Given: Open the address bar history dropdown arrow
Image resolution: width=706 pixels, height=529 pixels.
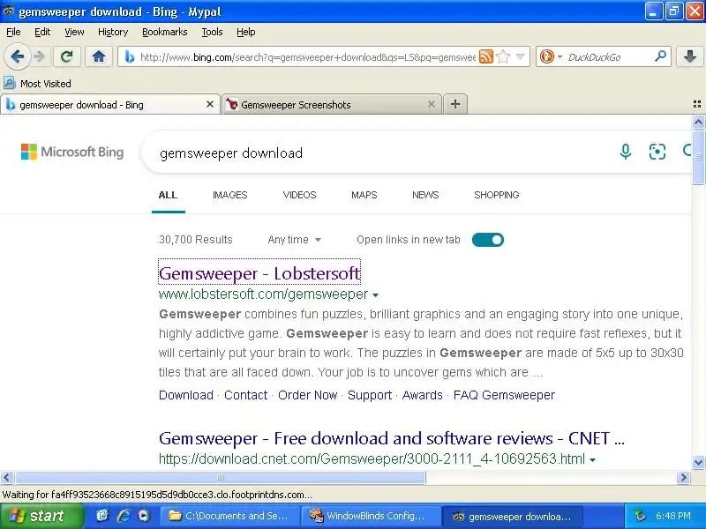Looking at the screenshot, I should click(x=520, y=57).
